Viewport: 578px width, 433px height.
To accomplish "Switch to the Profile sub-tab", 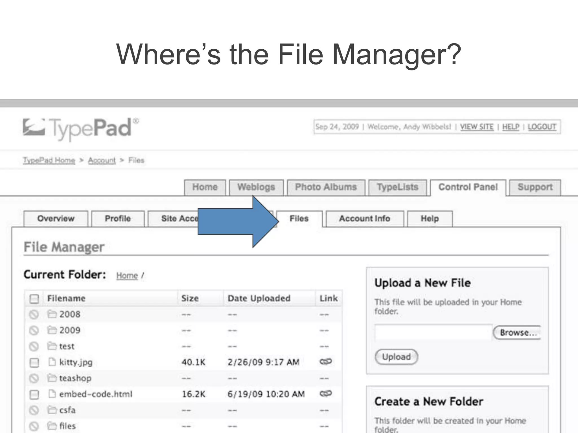I will click(x=118, y=218).
